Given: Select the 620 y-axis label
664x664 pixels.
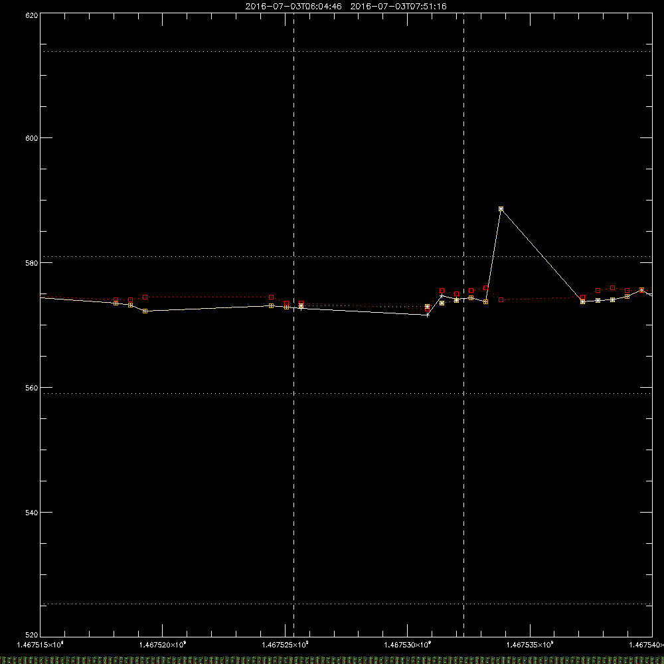Looking at the screenshot, I should coord(32,16).
